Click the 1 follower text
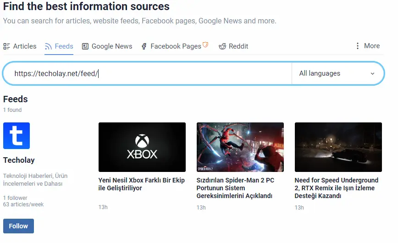 click(x=15, y=198)
